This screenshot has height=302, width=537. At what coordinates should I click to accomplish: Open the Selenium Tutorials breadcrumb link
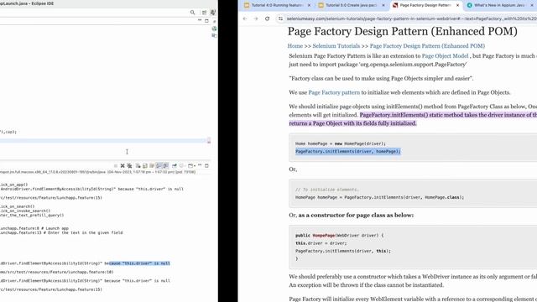click(x=336, y=46)
